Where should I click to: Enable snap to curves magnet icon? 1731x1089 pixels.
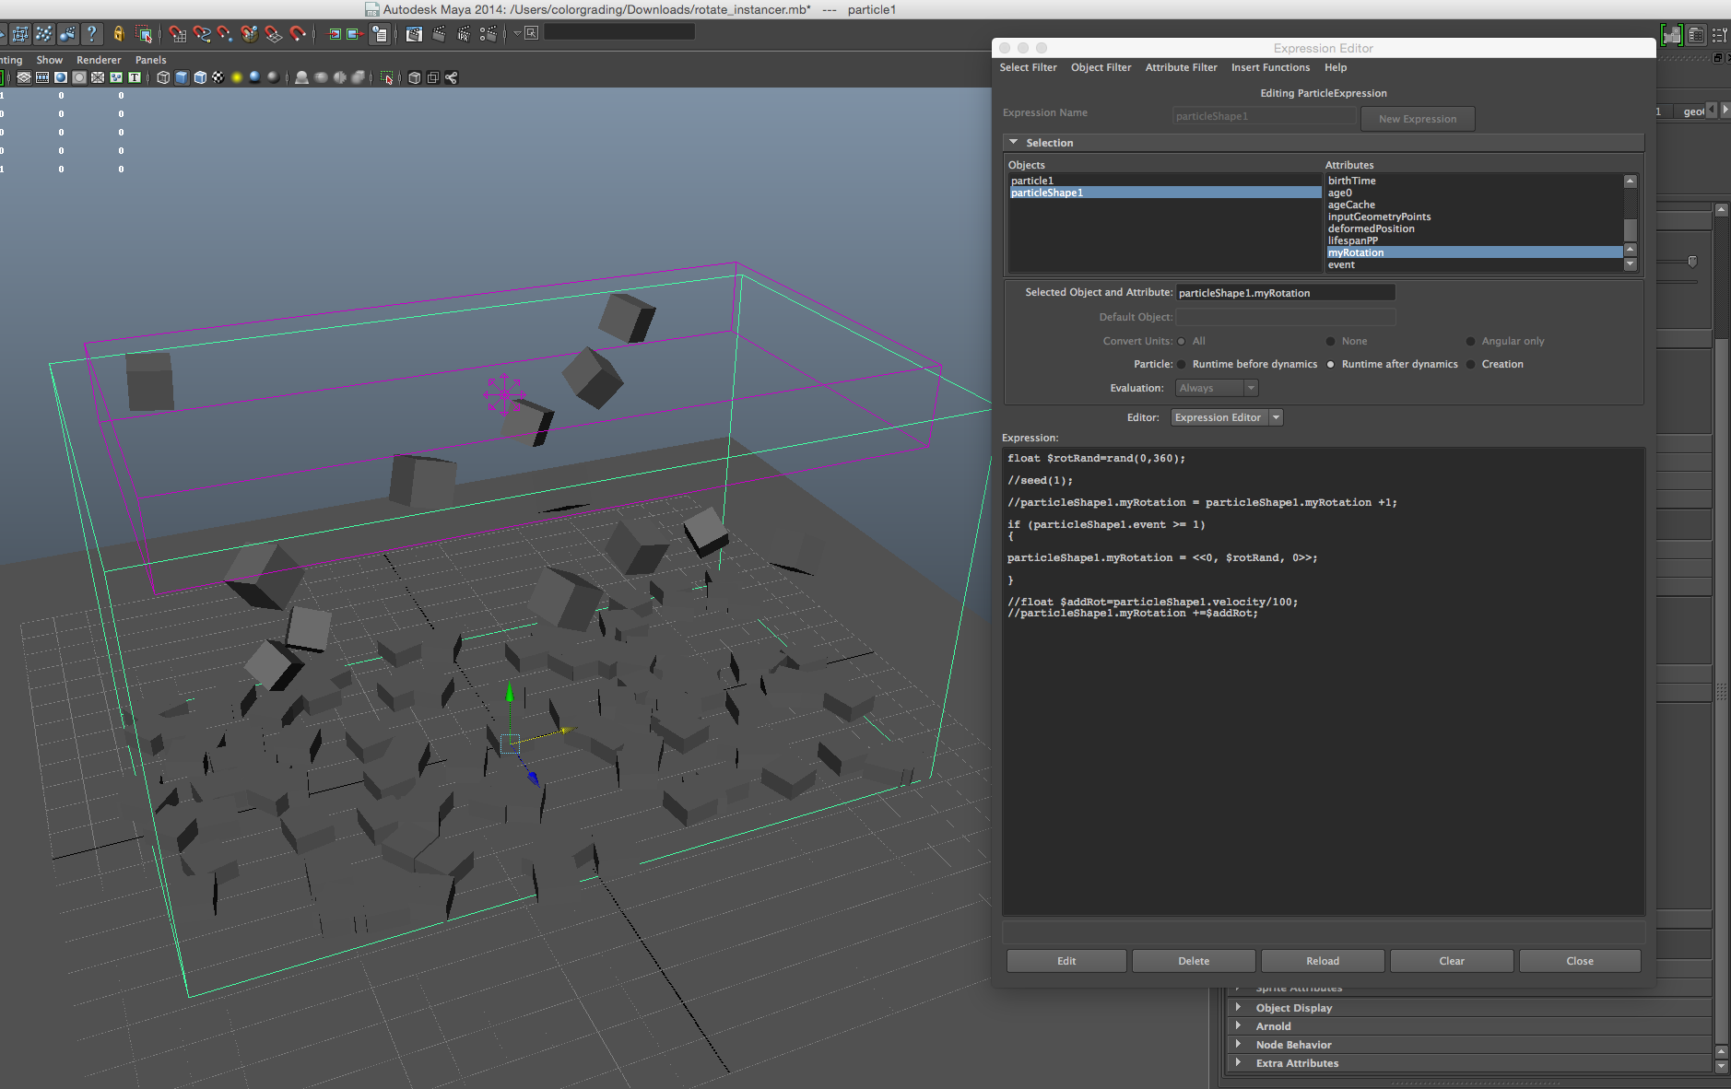(202, 34)
